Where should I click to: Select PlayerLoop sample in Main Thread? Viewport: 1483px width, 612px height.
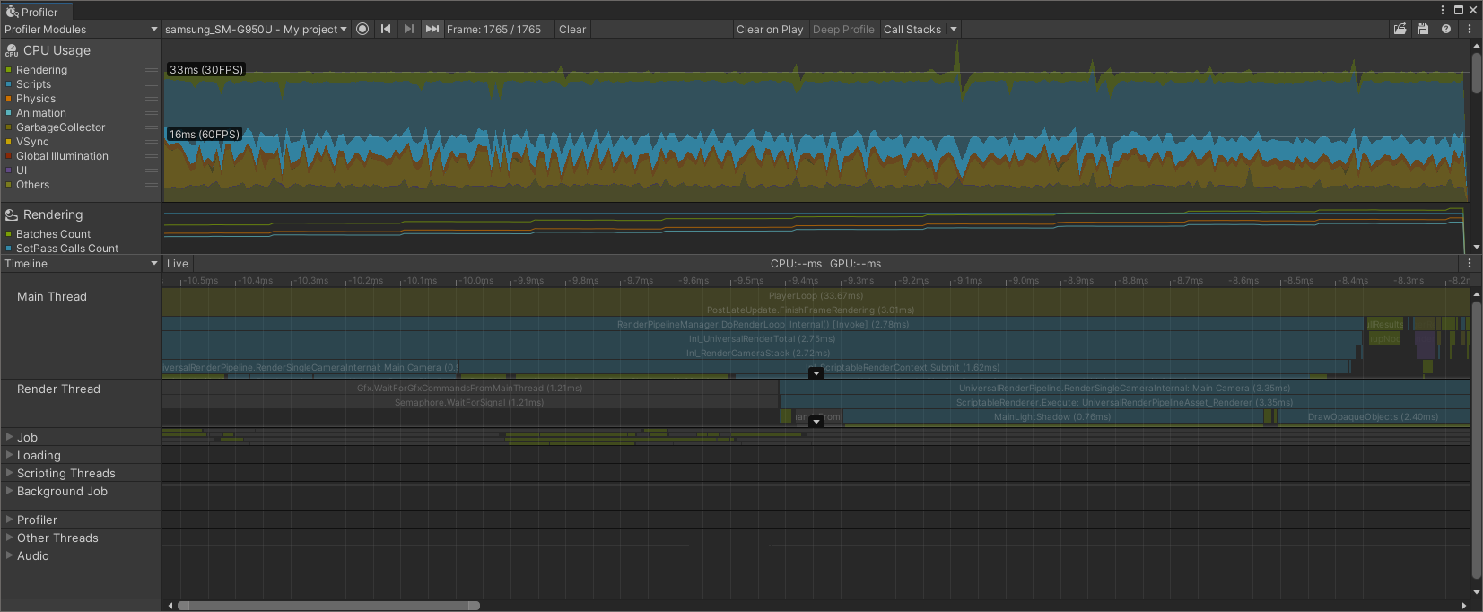coord(816,295)
